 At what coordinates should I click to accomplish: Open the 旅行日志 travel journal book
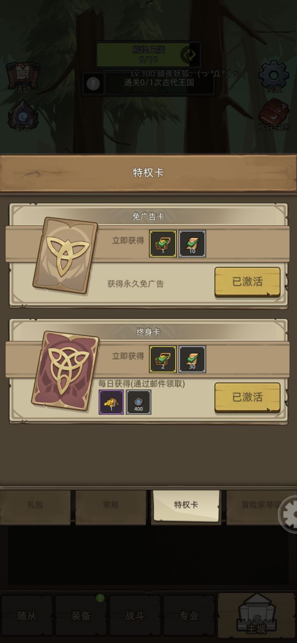click(274, 116)
